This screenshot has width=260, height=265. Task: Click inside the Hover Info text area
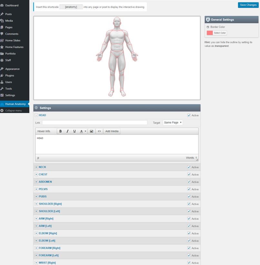[117, 144]
